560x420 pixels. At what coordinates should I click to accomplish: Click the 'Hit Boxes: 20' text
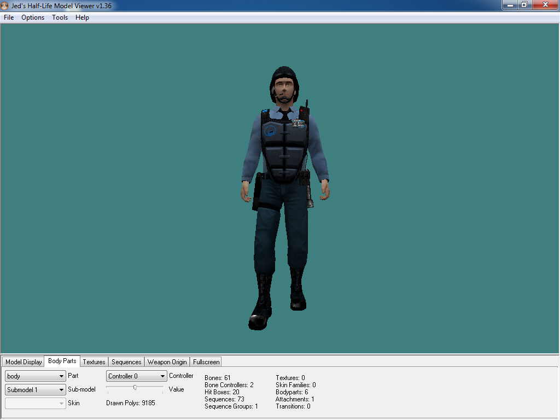pyautogui.click(x=222, y=392)
